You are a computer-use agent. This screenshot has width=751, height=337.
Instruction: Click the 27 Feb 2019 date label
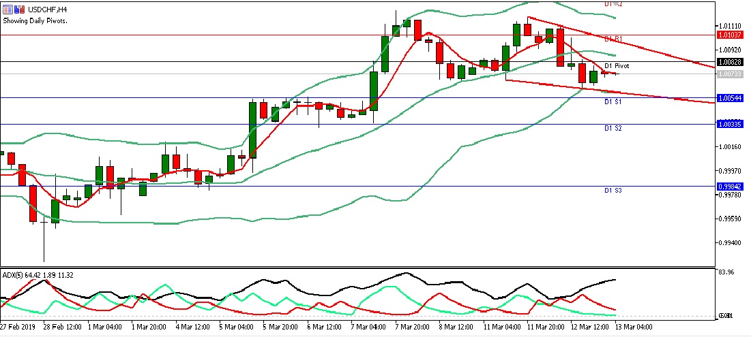[x=18, y=326]
